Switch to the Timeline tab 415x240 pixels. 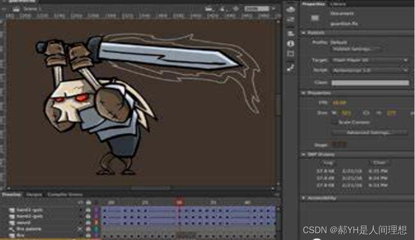pos(12,195)
